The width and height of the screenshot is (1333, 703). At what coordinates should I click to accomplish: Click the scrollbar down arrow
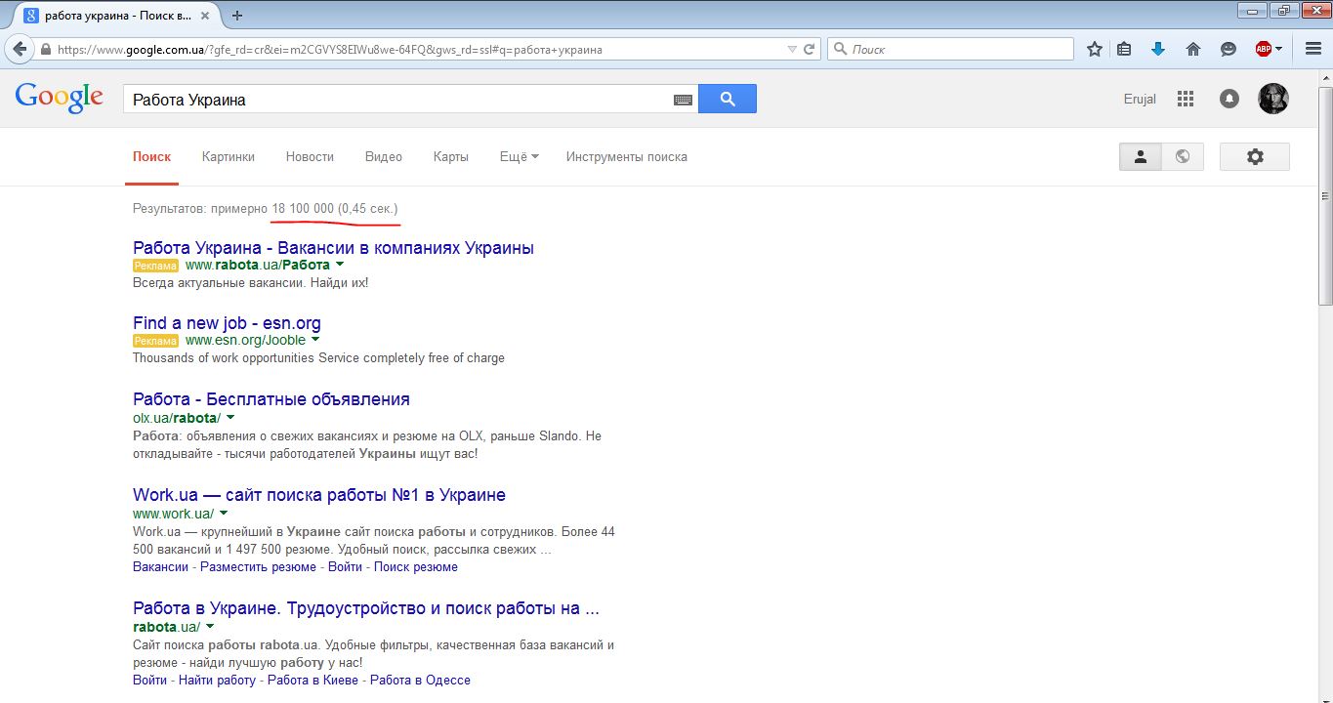click(x=1325, y=695)
